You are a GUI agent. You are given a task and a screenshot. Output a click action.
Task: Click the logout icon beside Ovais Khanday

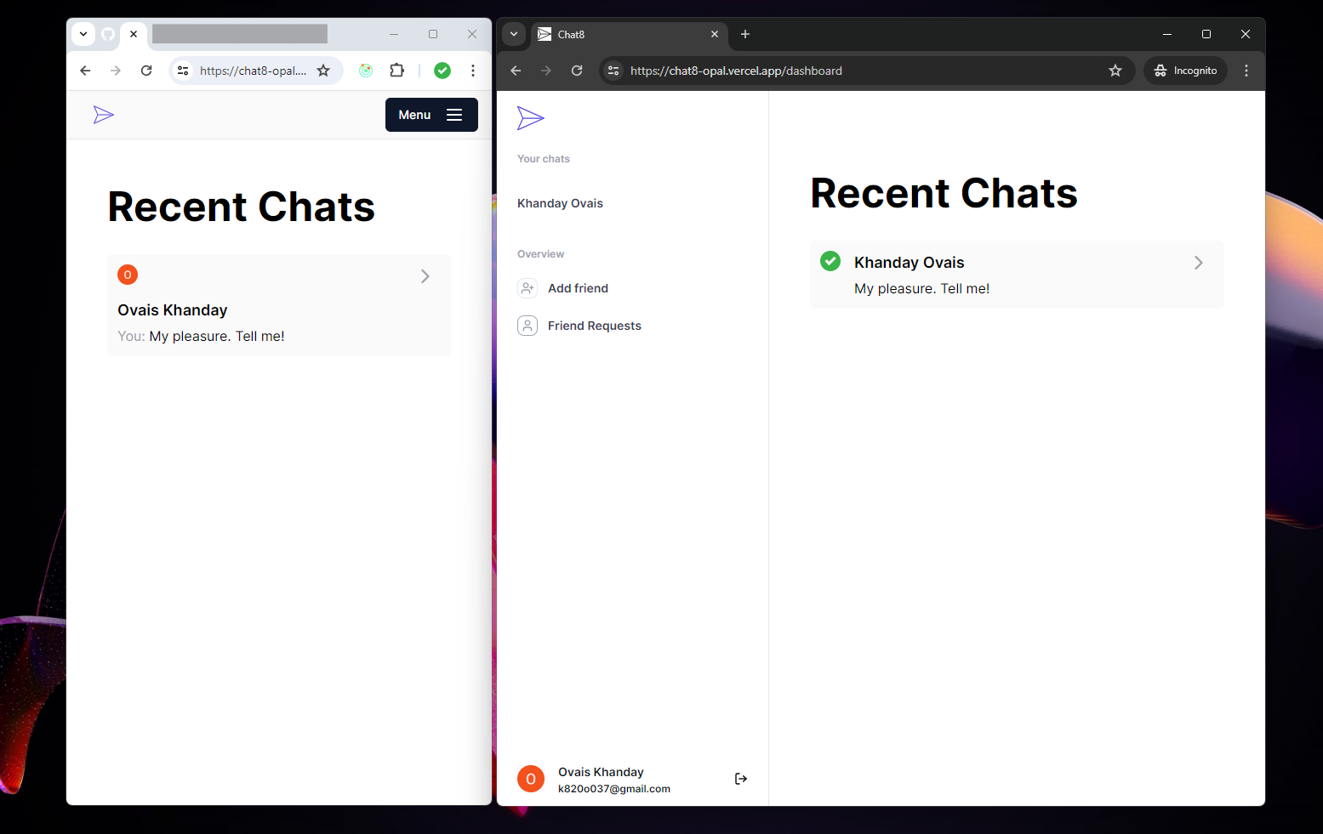click(x=741, y=779)
